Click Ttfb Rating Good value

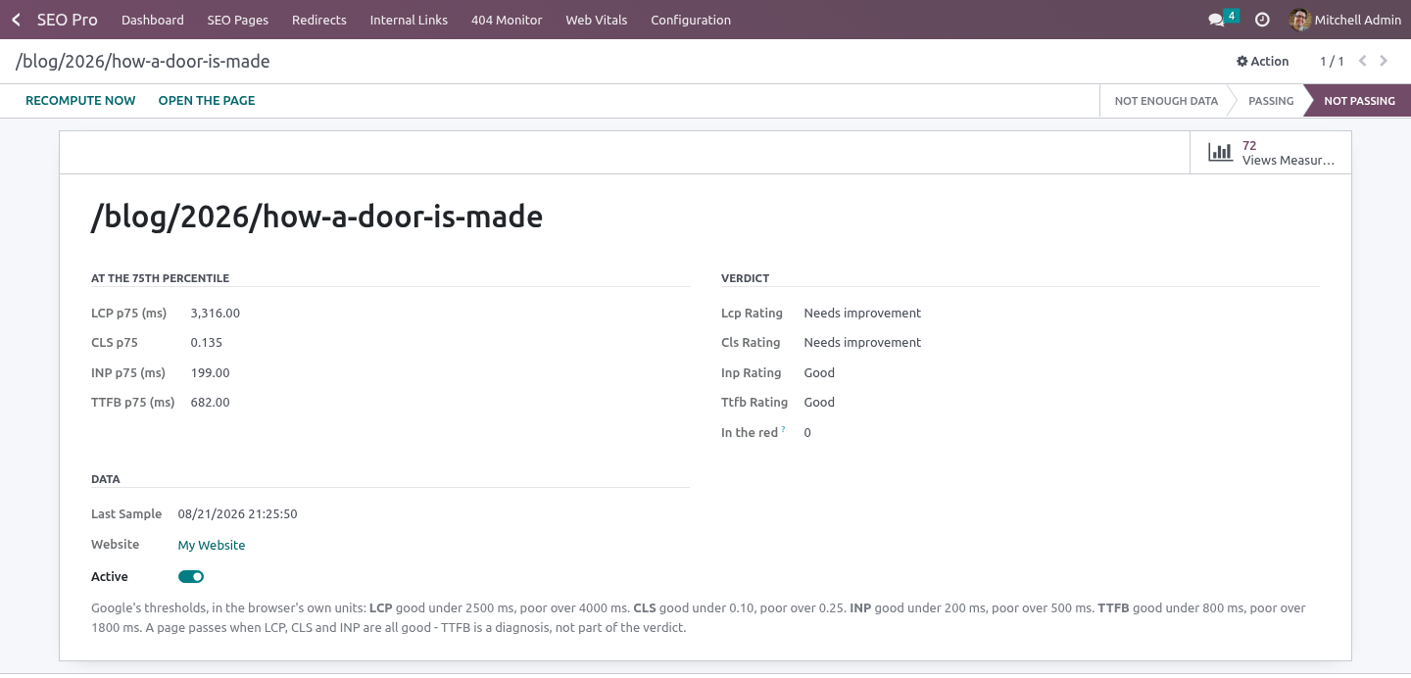point(819,403)
